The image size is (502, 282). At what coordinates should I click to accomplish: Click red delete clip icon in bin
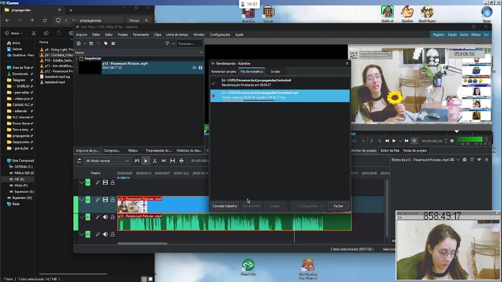[98, 43]
